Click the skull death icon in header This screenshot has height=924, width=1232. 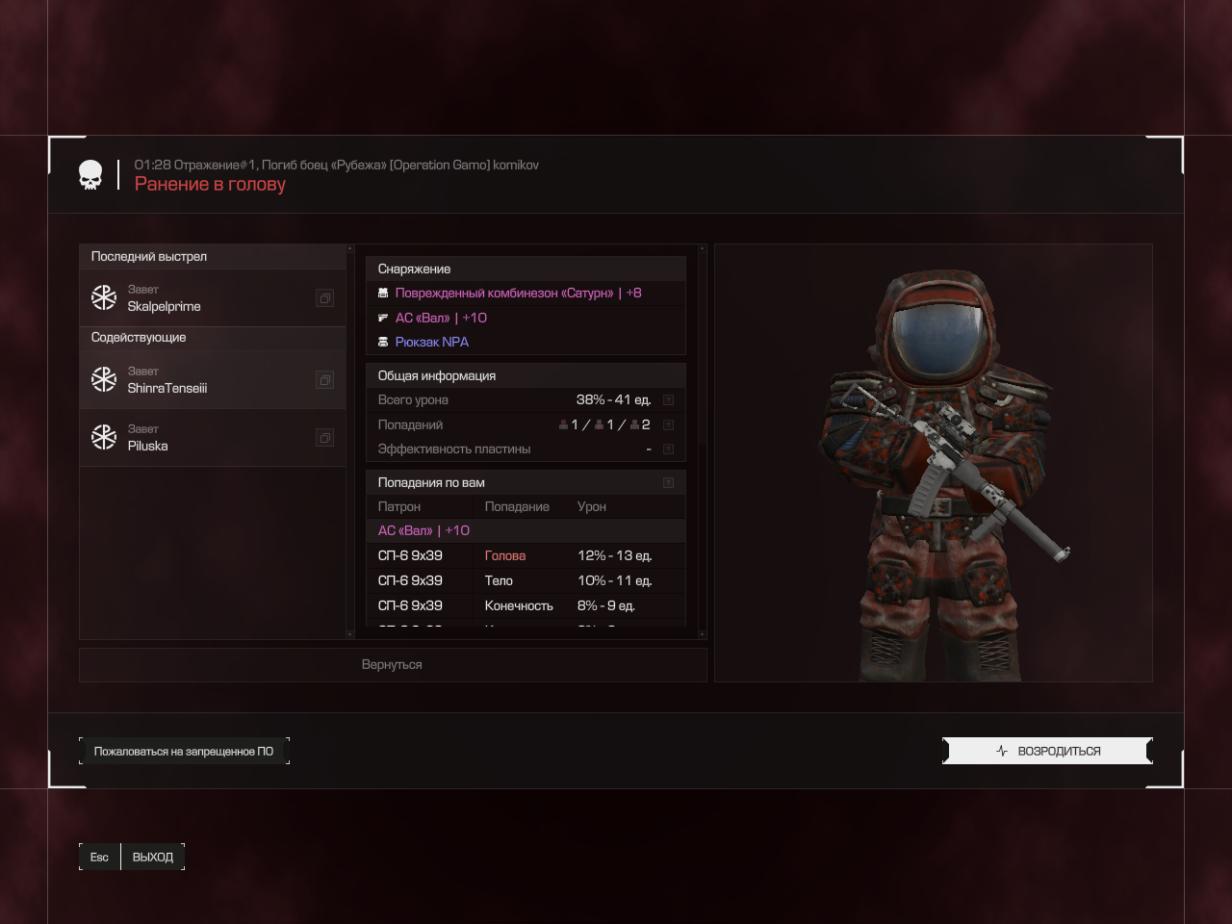pyautogui.click(x=90, y=175)
